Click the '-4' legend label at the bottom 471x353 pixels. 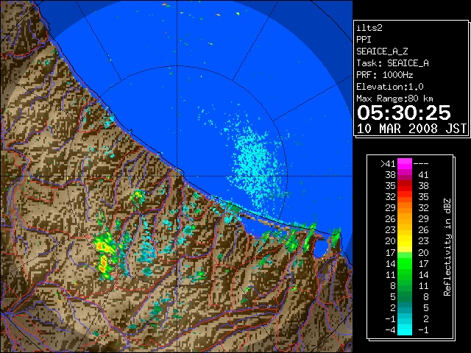390,329
